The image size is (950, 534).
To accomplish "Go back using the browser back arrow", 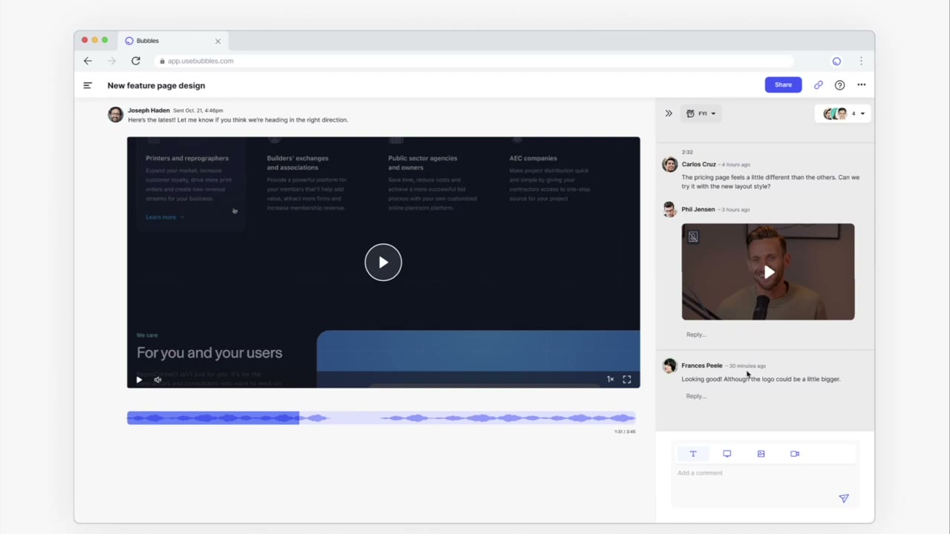I will [88, 61].
